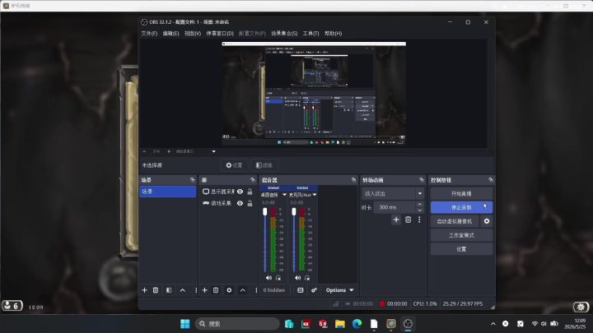
Task: Toggle monitoring for Mic/Aux channel
Action: tap(307, 278)
